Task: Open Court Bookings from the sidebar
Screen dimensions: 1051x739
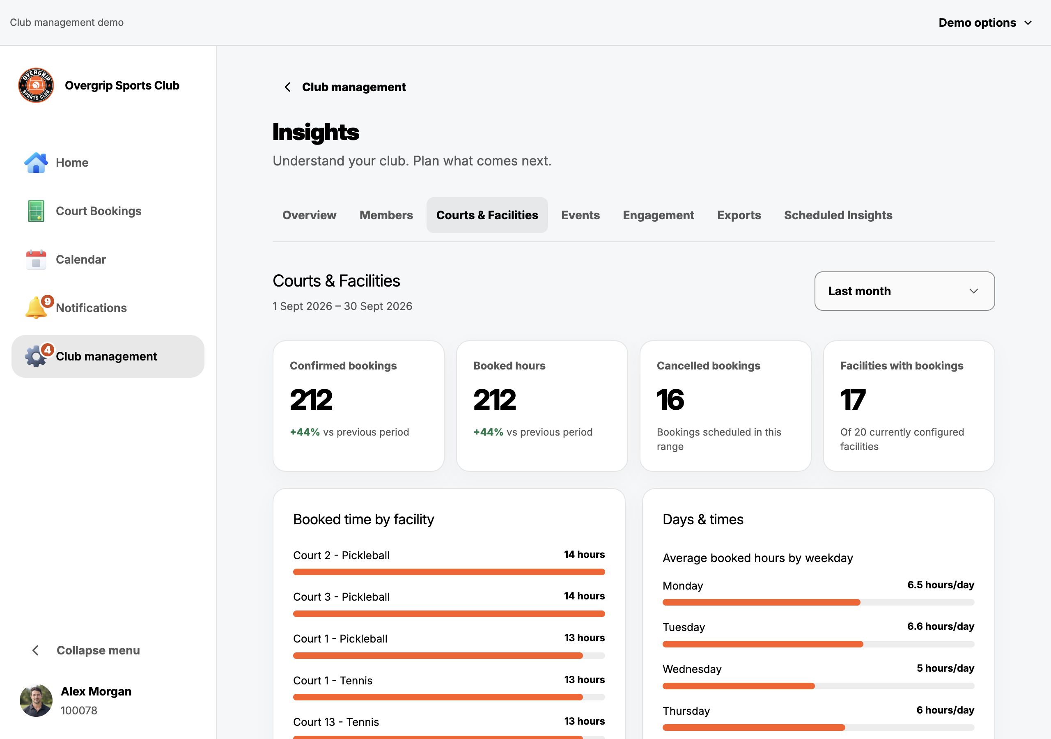Action: pyautogui.click(x=108, y=211)
